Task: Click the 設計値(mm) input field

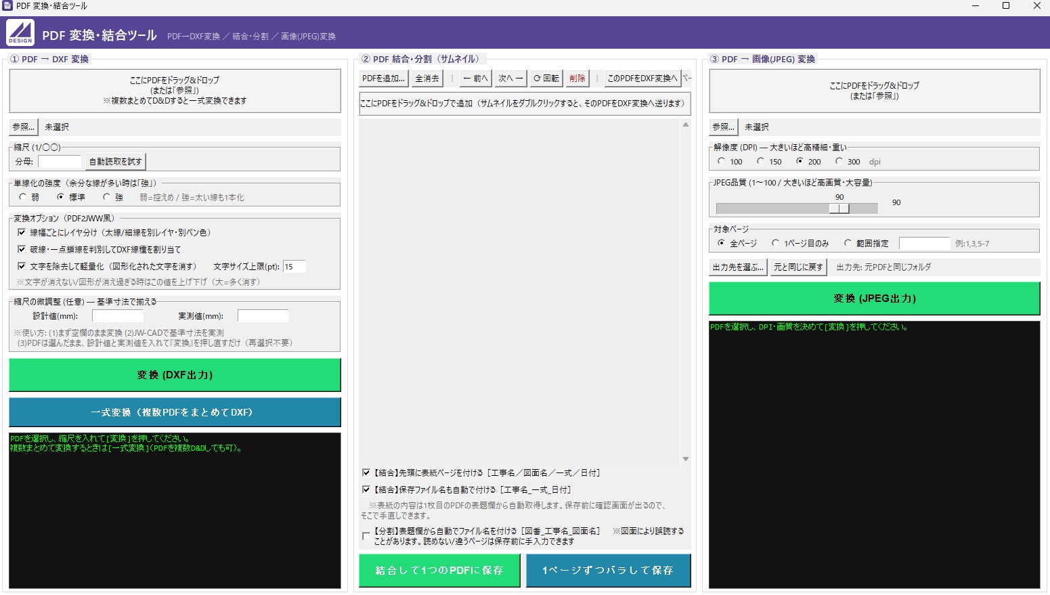Action: click(118, 315)
